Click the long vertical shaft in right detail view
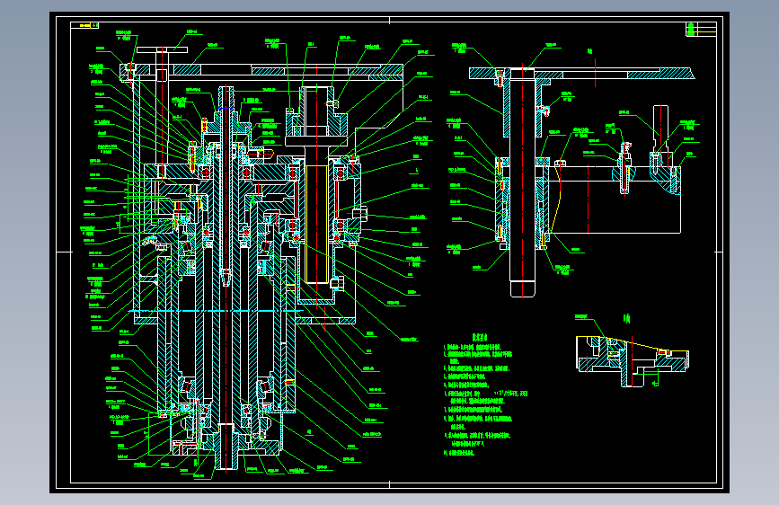The height and width of the screenshot is (505, 779). (x=522, y=183)
